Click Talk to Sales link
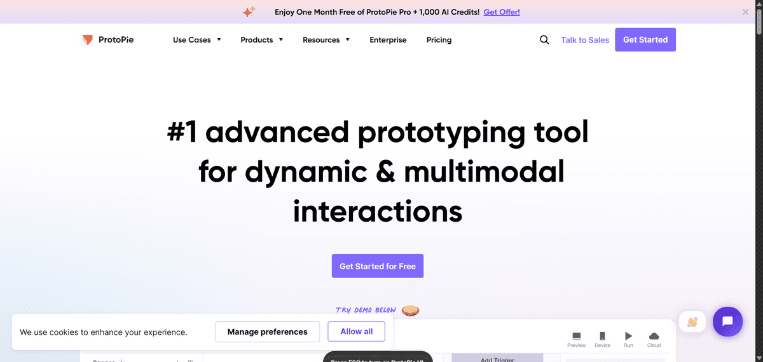 [x=585, y=40]
